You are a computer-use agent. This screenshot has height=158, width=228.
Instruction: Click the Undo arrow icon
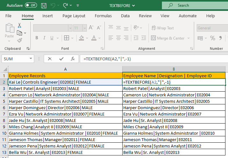coord(53,5)
